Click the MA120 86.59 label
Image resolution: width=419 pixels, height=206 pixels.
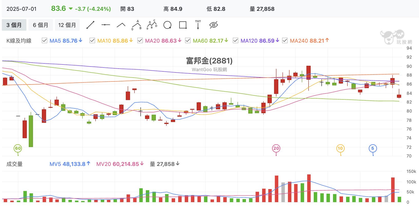click(260, 41)
